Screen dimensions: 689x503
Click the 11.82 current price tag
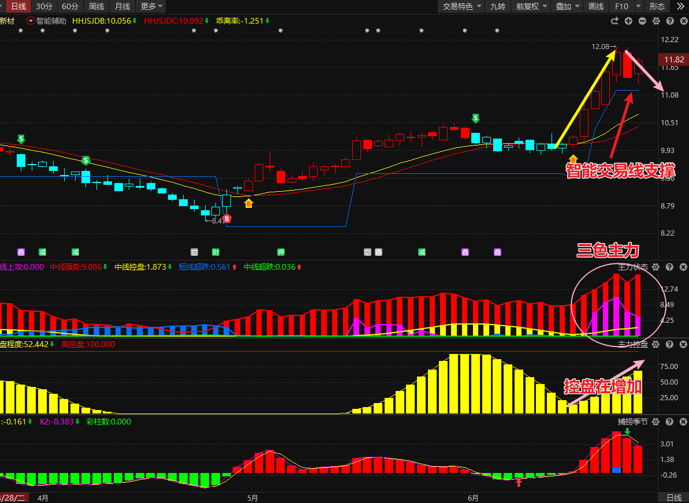point(673,59)
